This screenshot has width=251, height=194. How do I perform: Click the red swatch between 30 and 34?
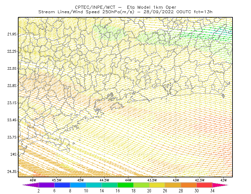coord(205,185)
